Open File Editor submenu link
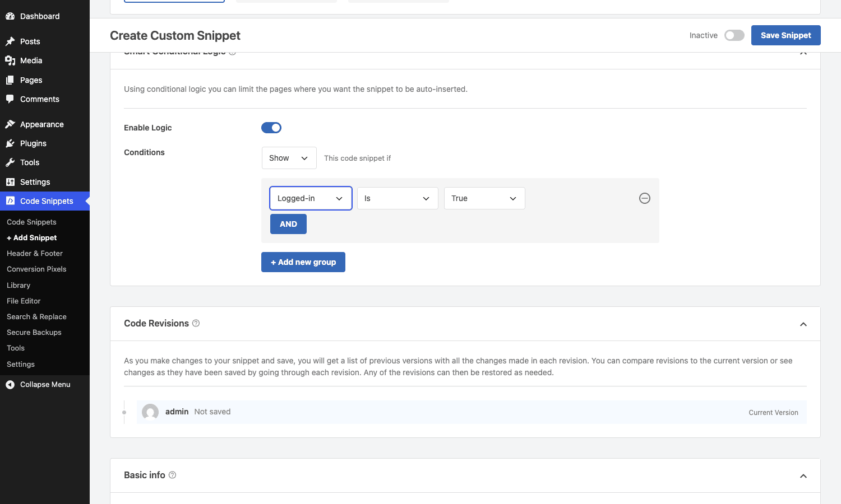Screen dimensions: 841x504 [24, 301]
